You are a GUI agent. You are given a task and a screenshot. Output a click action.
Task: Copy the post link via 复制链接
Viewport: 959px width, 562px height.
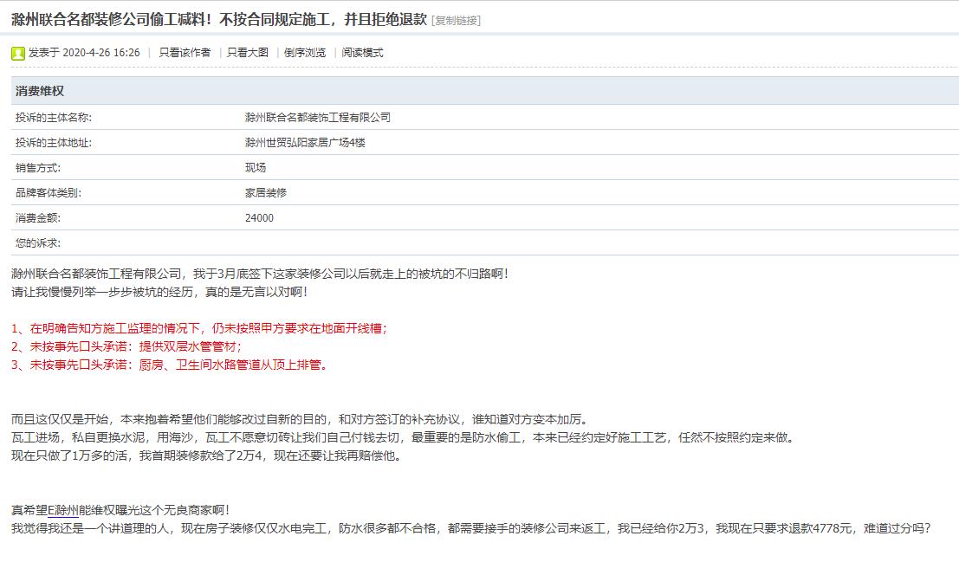[x=457, y=20]
